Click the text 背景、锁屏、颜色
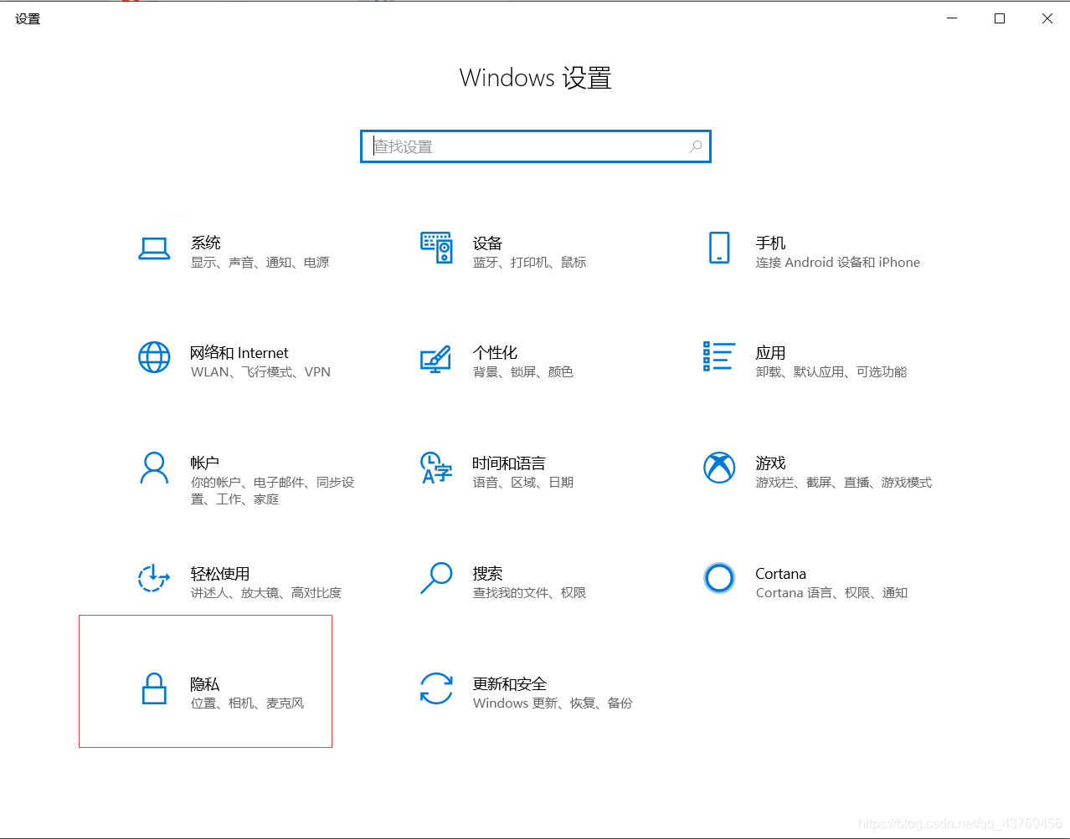 pos(522,372)
